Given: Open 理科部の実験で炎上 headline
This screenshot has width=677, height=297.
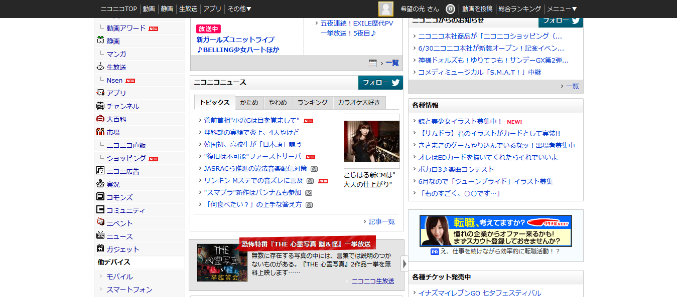Looking at the screenshot, I should tap(251, 132).
